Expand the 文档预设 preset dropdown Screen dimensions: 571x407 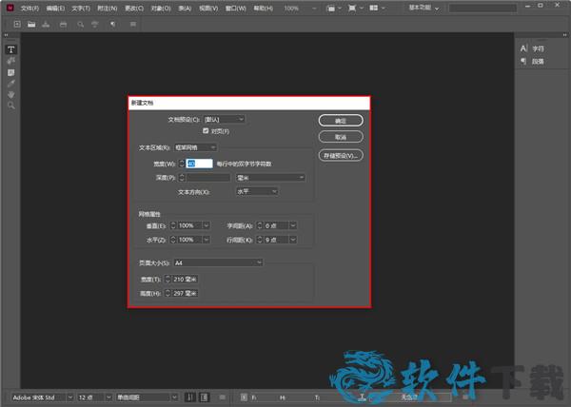point(225,119)
